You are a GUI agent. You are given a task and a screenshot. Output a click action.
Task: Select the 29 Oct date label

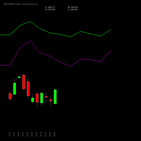point(54,134)
